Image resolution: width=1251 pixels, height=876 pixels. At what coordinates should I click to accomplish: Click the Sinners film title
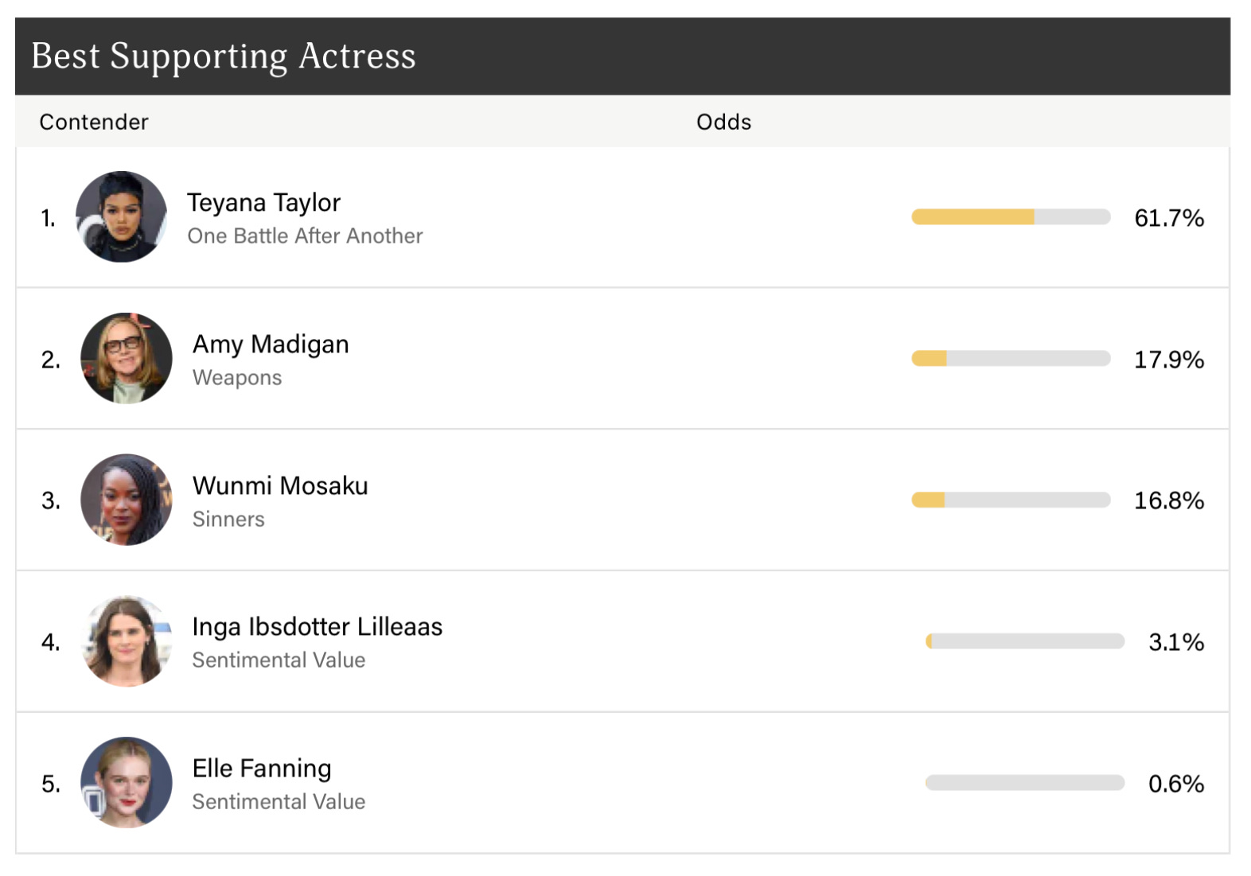click(x=228, y=520)
